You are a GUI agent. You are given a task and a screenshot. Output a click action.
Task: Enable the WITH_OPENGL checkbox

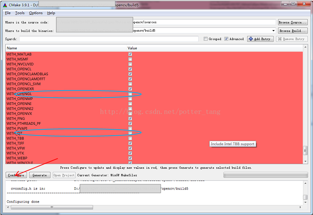pos(130,94)
